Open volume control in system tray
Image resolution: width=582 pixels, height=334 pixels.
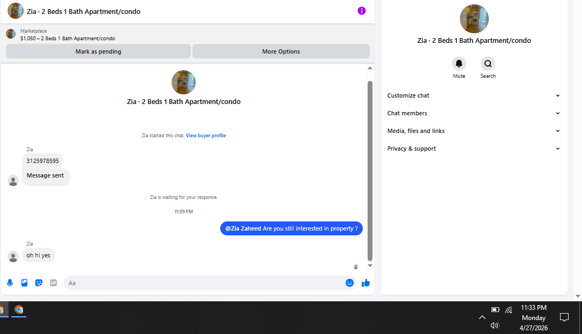click(x=495, y=325)
